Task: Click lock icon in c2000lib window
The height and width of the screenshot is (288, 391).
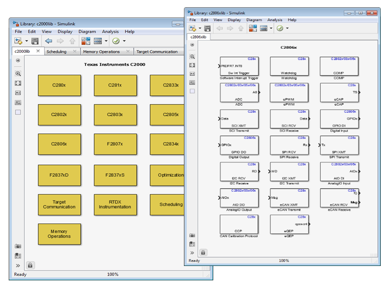Action: click(x=30, y=265)
